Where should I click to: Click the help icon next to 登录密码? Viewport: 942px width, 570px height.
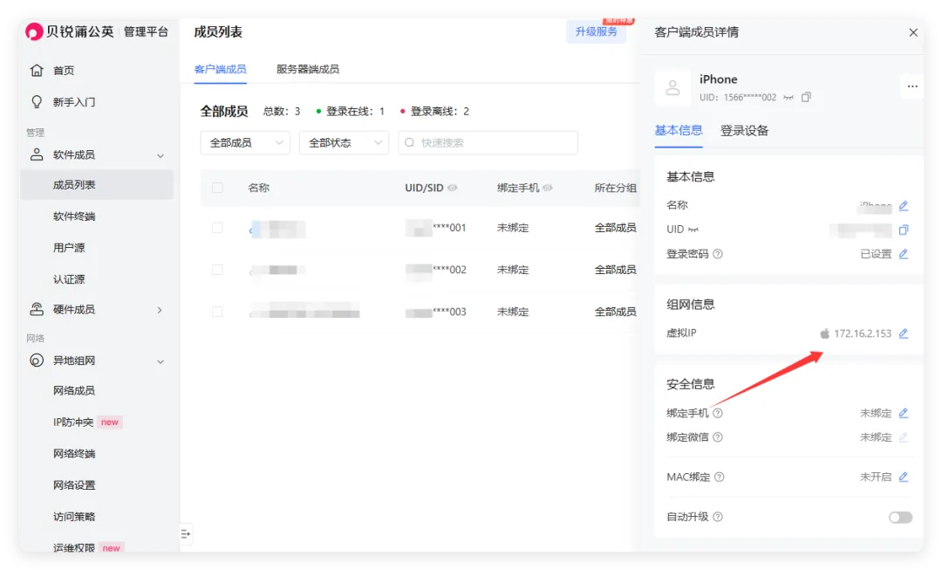click(x=718, y=254)
